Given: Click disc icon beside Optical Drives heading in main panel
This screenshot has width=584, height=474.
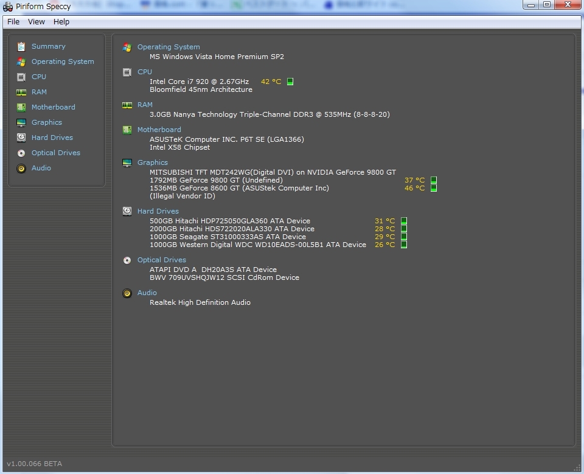Looking at the screenshot, I should pos(127,260).
